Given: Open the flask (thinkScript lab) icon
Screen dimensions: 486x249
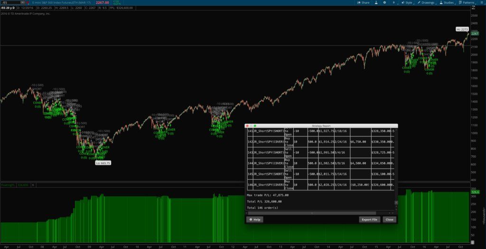Looking at the screenshot, I should pos(376,2).
